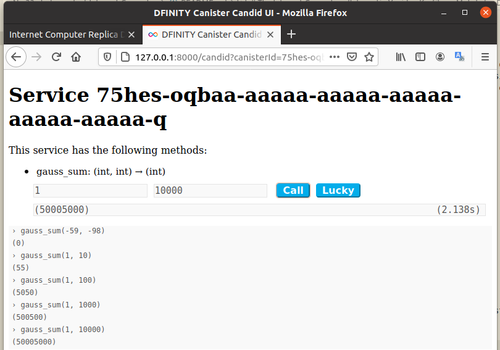Focus the first int input containing 1

[x=90, y=191]
